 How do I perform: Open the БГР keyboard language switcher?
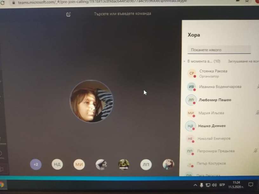222,185
